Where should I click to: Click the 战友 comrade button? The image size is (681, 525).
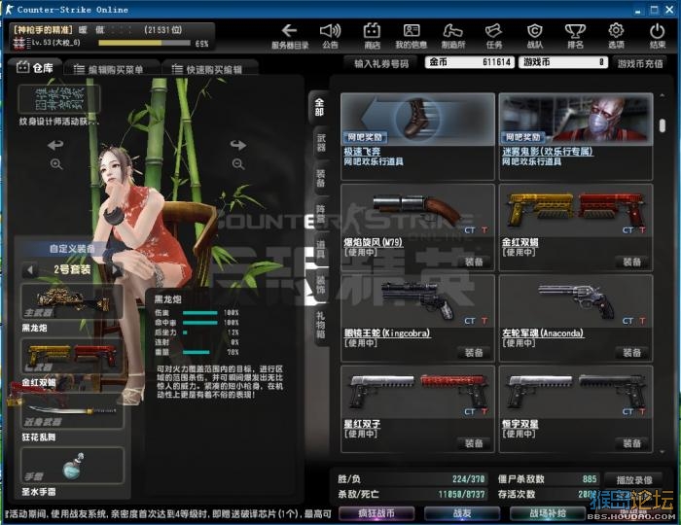(x=462, y=513)
